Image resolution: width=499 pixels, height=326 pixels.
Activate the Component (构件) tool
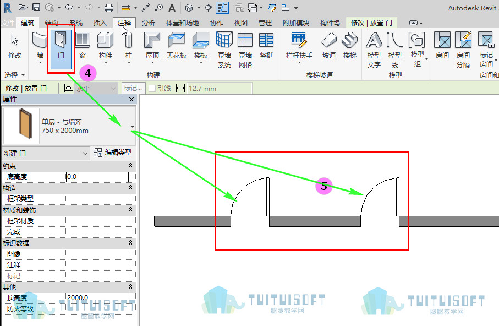tap(105, 47)
